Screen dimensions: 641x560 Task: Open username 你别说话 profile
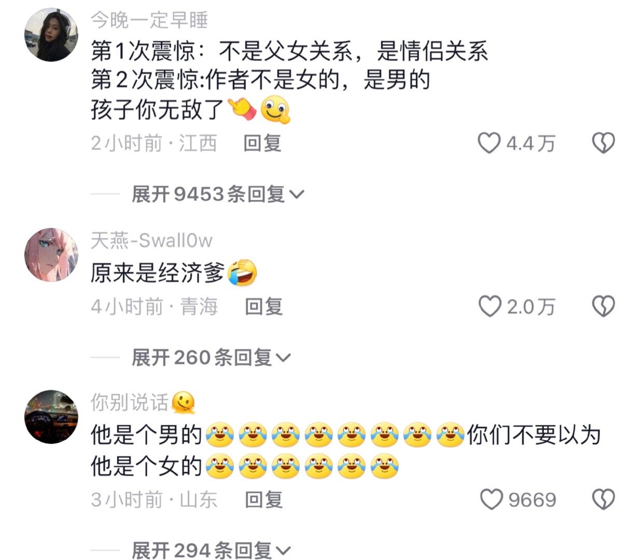[143, 402]
